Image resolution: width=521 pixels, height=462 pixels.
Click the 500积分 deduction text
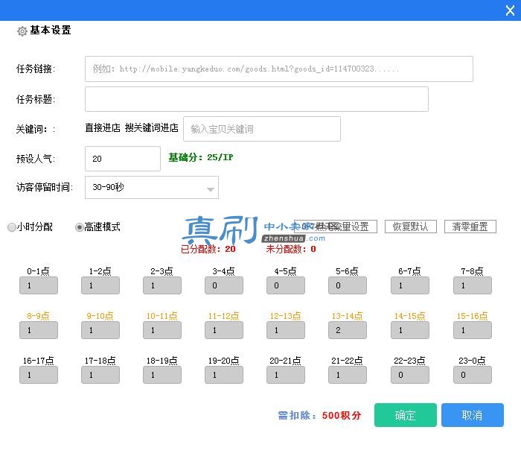point(342,415)
